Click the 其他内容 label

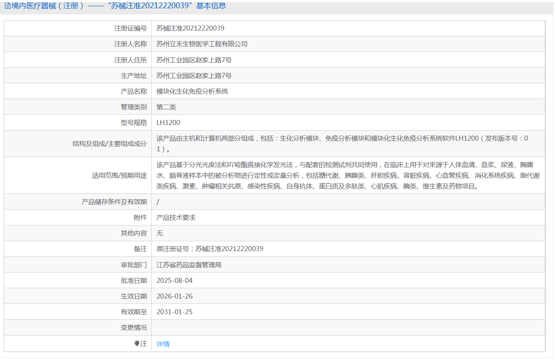click(134, 233)
